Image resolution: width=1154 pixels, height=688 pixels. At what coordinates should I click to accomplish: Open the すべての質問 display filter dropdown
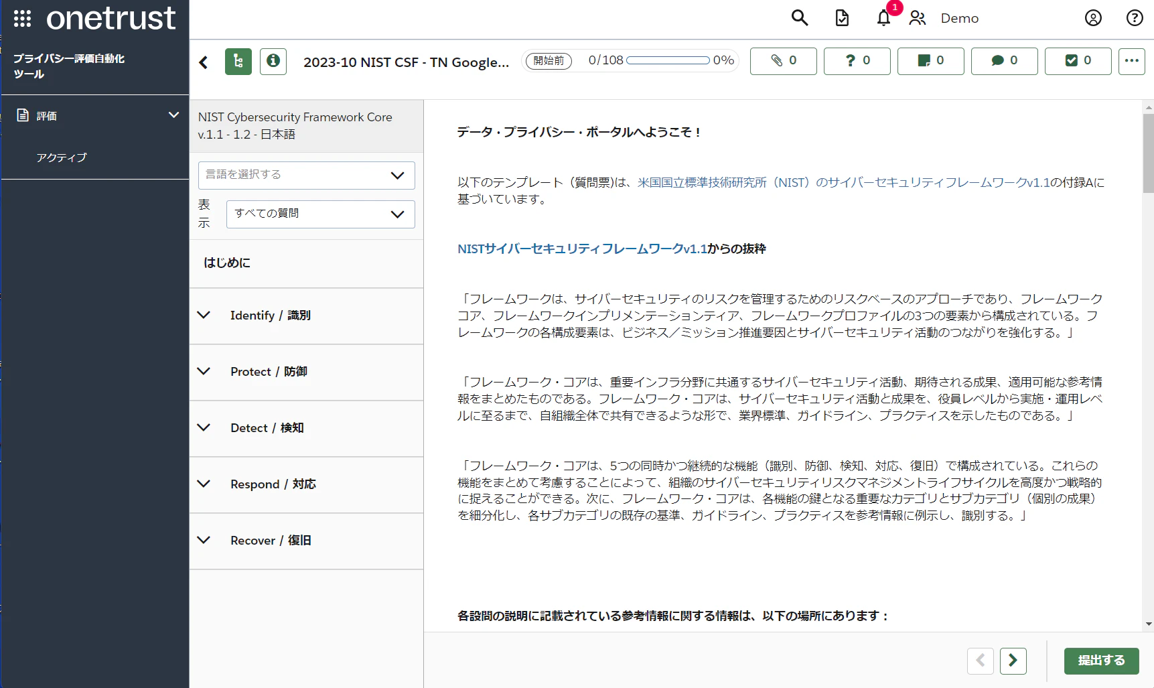pos(321,214)
